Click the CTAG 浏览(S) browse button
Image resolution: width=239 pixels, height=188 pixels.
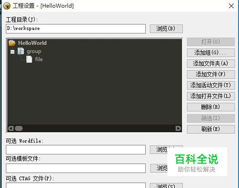point(166,186)
